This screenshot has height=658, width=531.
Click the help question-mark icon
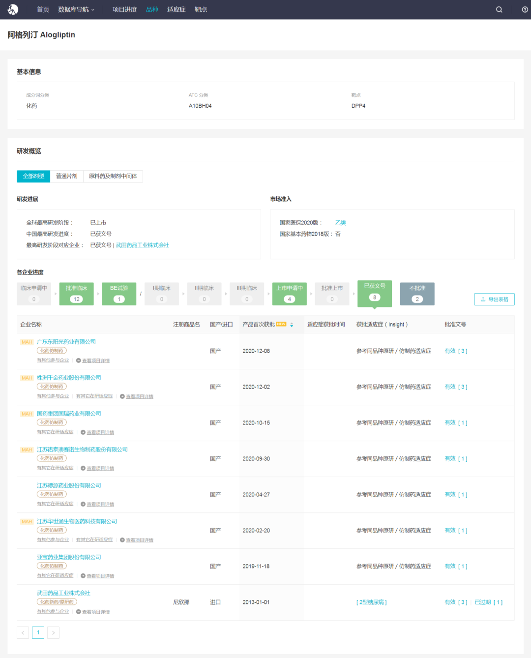pos(525,9)
